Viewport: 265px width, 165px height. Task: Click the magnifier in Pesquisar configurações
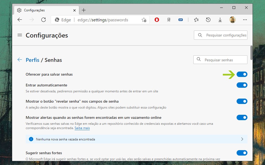coord(200,35)
